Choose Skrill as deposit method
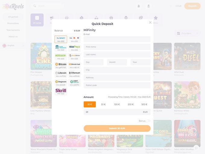The width and height of the screenshot is (205, 154). [61, 91]
